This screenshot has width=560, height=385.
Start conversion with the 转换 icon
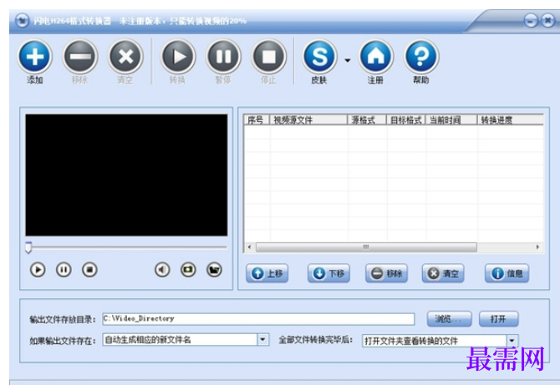(178, 57)
